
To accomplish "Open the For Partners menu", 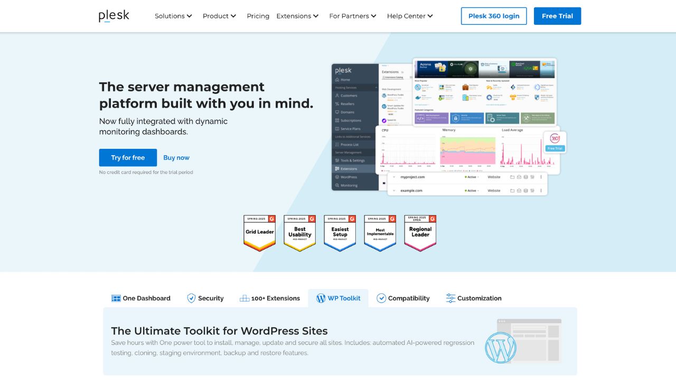I will 352,16.
